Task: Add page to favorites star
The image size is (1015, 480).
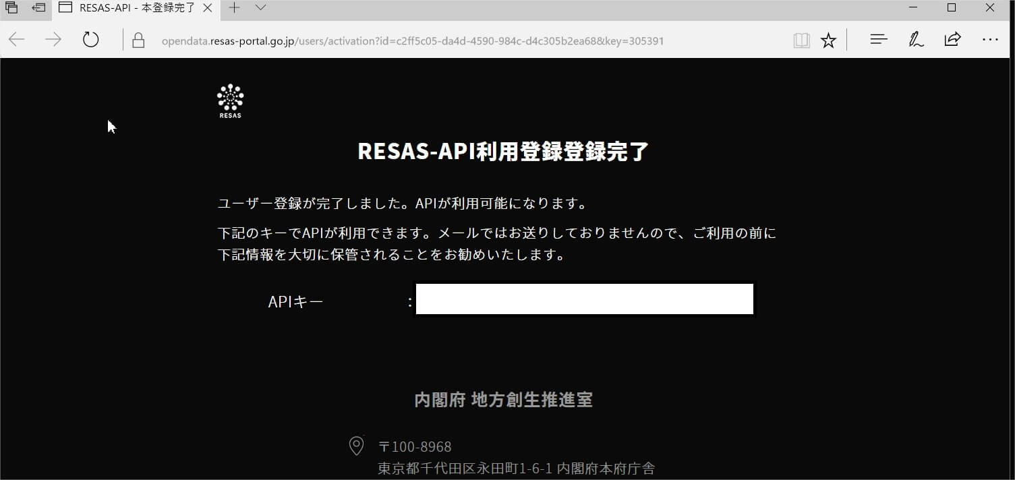Action: click(x=828, y=40)
